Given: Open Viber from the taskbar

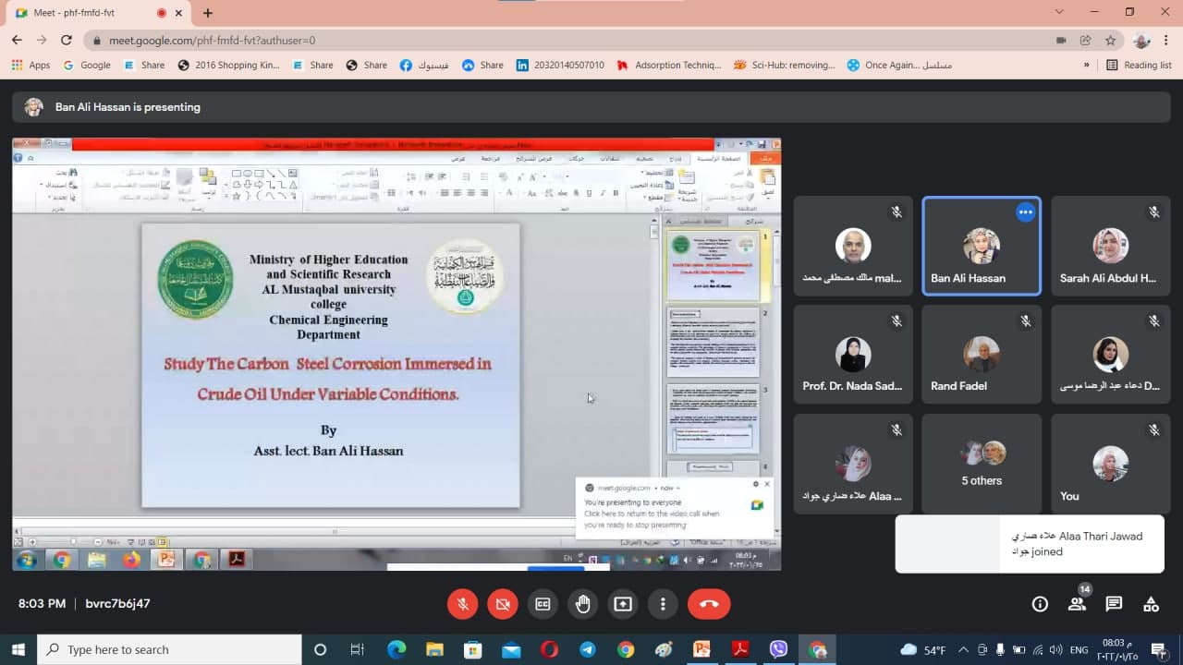Looking at the screenshot, I should click(x=778, y=649).
